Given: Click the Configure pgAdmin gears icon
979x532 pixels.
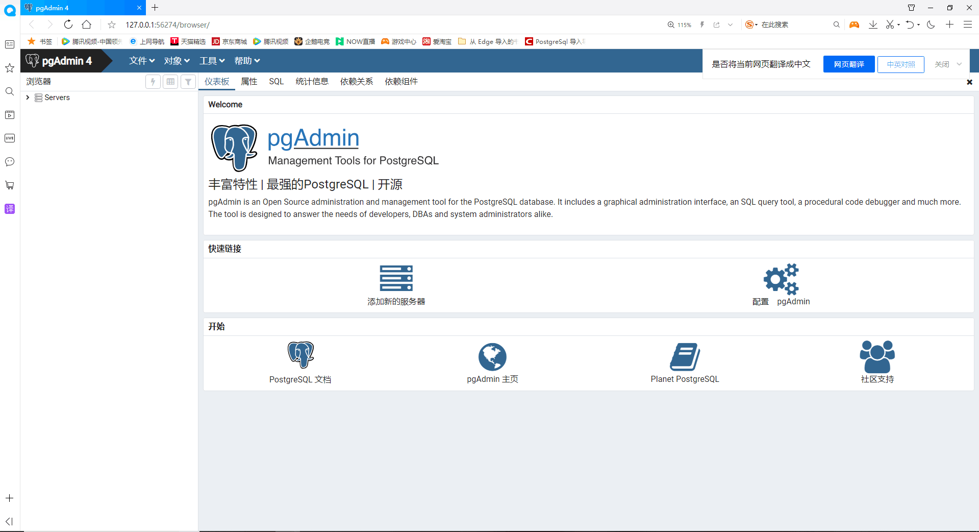Looking at the screenshot, I should tap(781, 279).
